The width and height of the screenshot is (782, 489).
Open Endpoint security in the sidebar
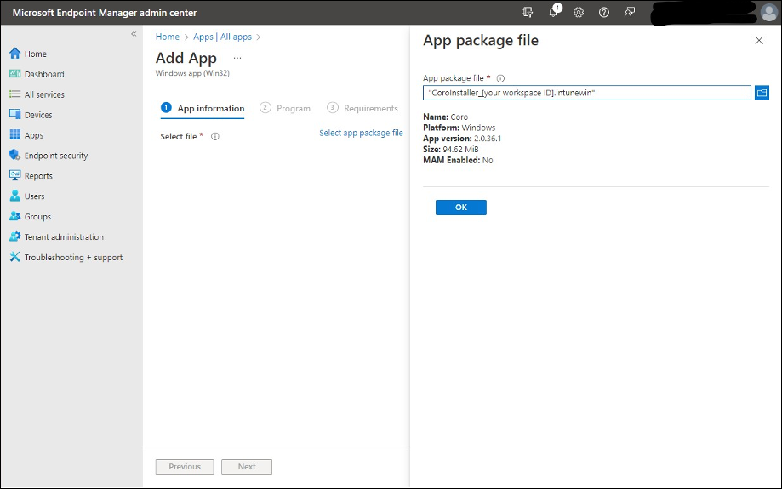click(x=55, y=156)
